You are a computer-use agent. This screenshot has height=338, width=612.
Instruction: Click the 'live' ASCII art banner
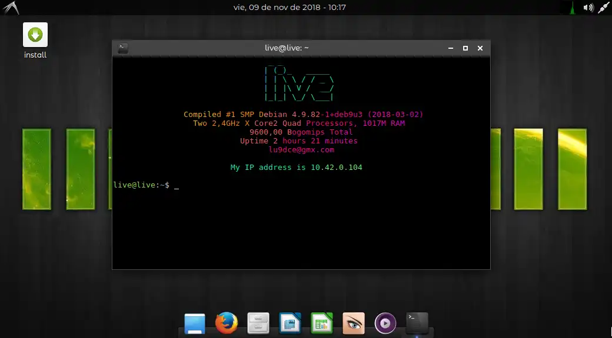pyautogui.click(x=300, y=83)
